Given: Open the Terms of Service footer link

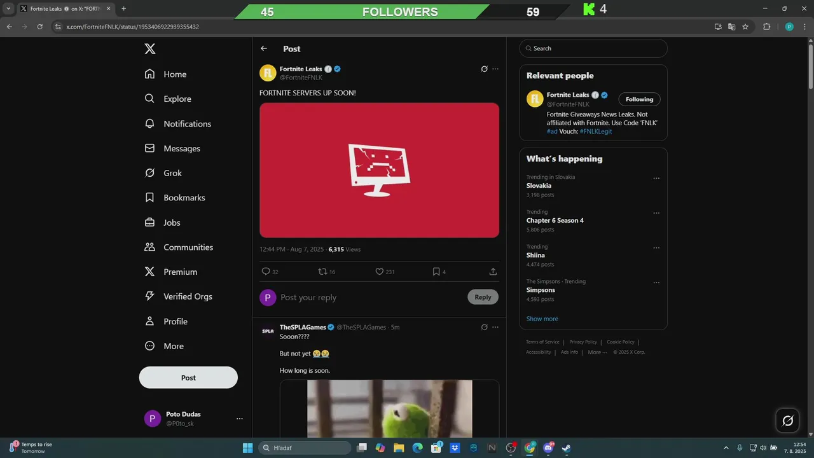Looking at the screenshot, I should (x=542, y=342).
